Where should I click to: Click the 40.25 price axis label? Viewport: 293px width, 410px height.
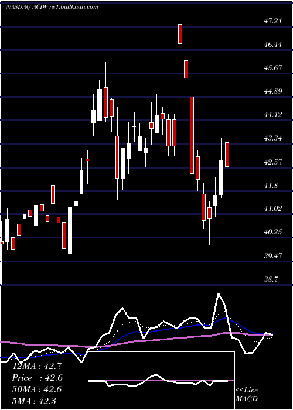(x=273, y=232)
